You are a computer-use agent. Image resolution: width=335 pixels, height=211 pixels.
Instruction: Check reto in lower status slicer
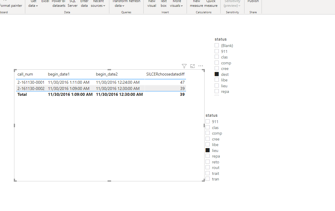pos(207,162)
